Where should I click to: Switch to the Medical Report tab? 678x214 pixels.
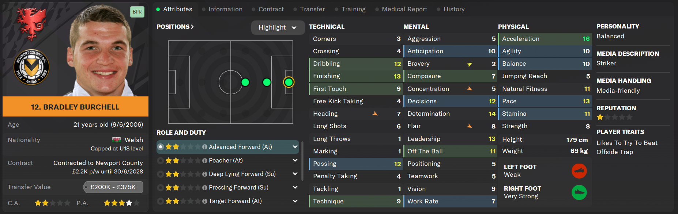(x=404, y=9)
